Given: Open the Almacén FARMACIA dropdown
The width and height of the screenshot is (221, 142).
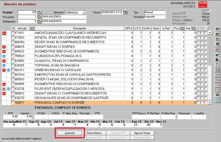Looking at the screenshot, I should 84,12.
